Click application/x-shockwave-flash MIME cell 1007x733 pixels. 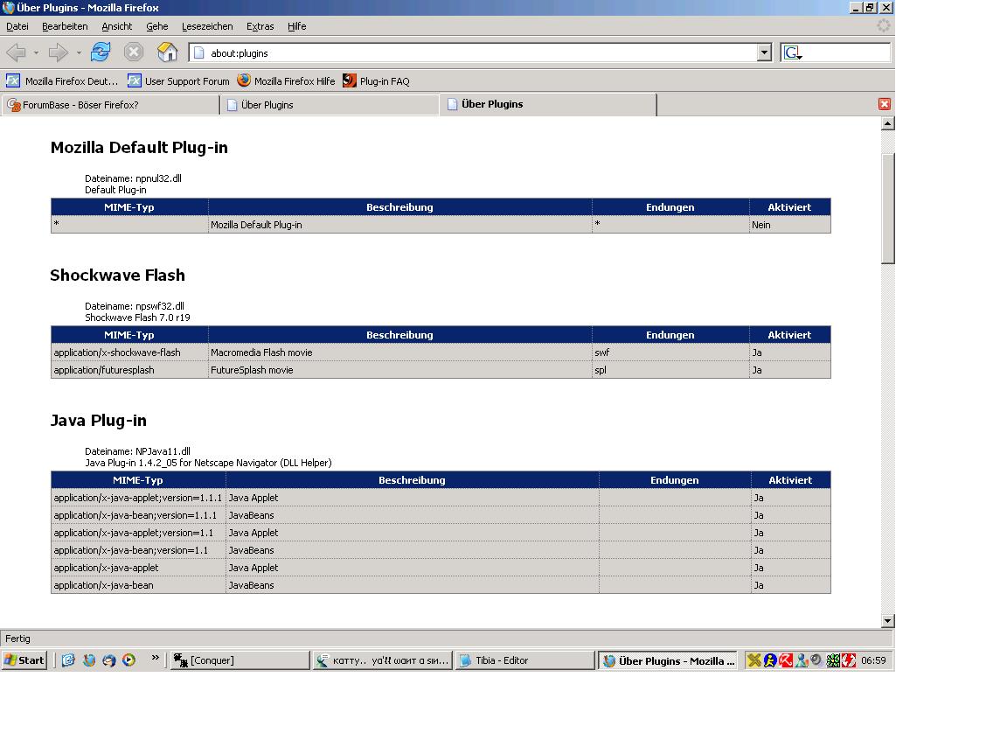pyautogui.click(x=129, y=353)
